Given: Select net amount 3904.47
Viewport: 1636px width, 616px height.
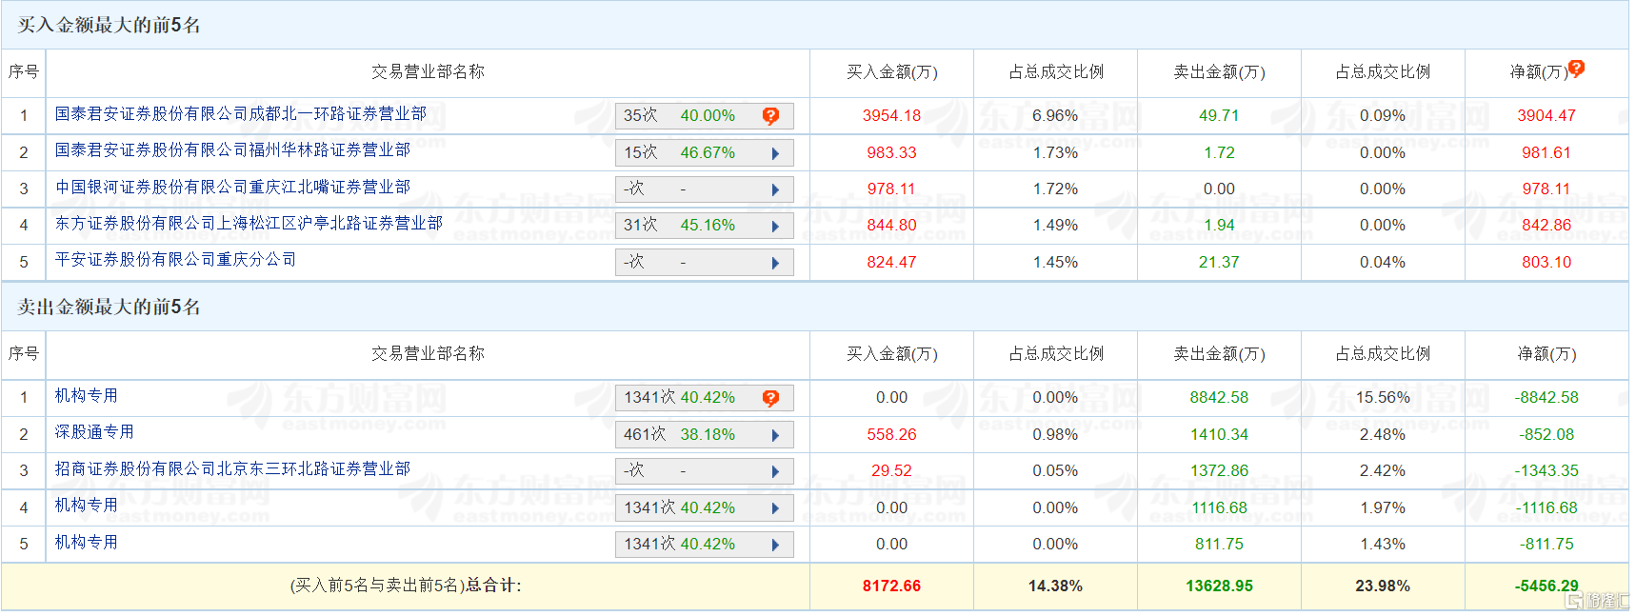Looking at the screenshot, I should (1546, 115).
